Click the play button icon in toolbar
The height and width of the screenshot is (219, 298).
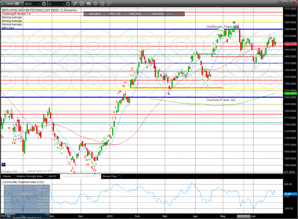click(96, 4)
